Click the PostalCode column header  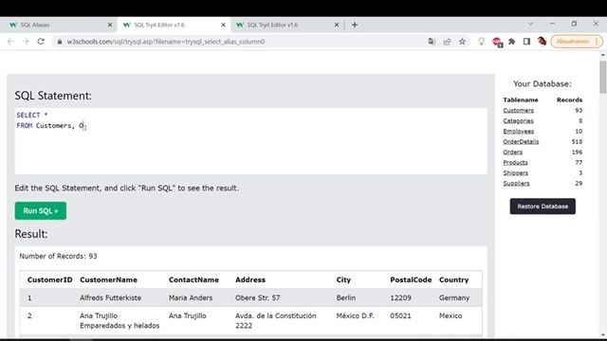(x=411, y=280)
